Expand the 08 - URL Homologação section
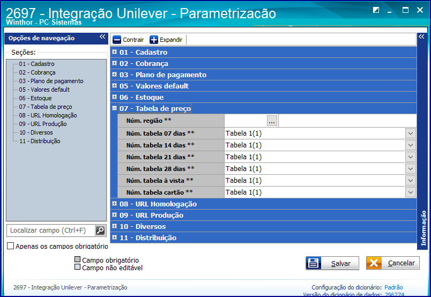The height and width of the screenshot is (297, 431). [115, 204]
